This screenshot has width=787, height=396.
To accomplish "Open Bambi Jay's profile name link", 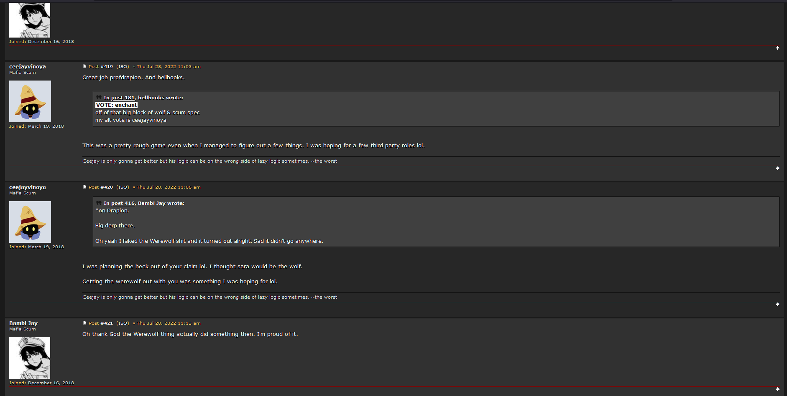I will (x=23, y=323).
